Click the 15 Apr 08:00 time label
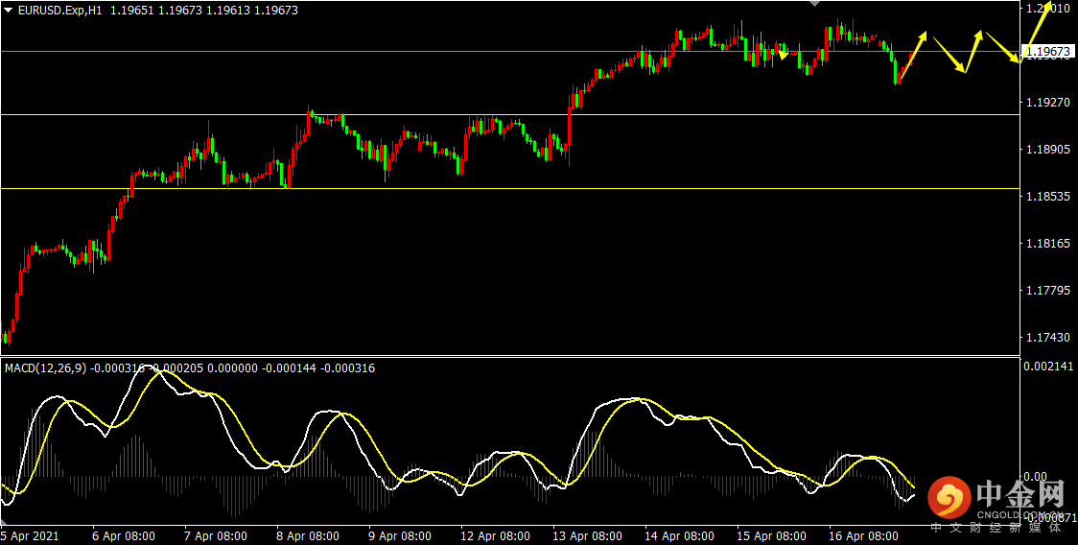Image resolution: width=1078 pixels, height=545 pixels. 771,535
